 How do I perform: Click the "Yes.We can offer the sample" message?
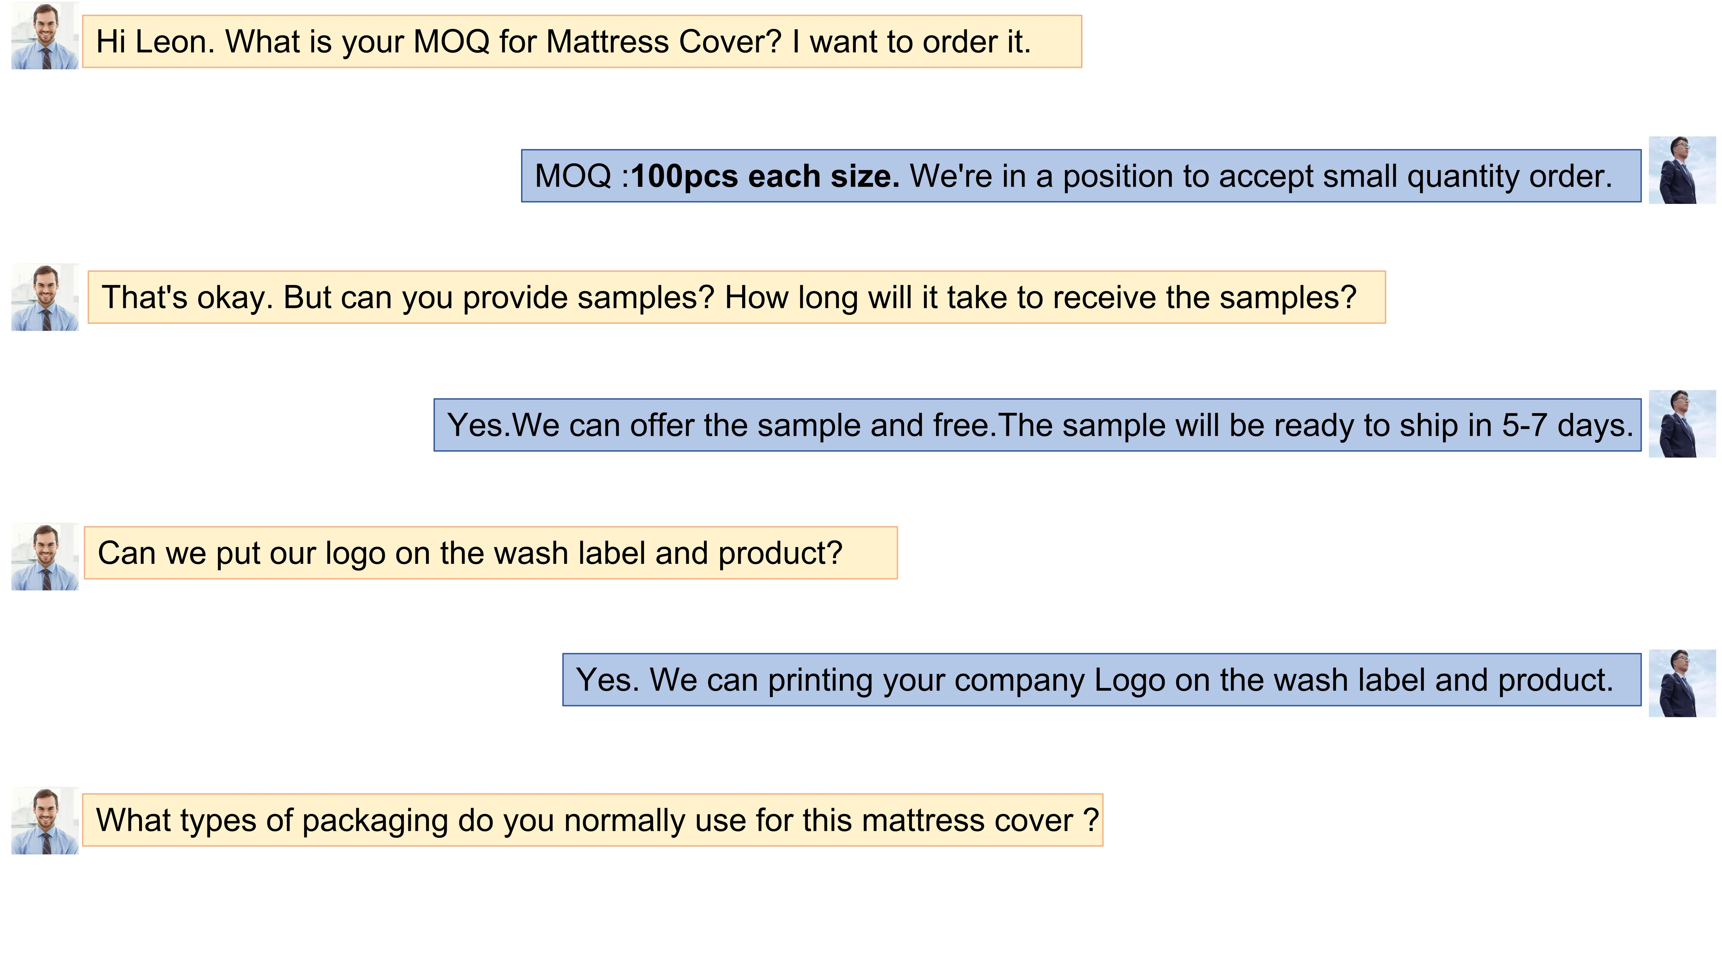click(x=1037, y=425)
